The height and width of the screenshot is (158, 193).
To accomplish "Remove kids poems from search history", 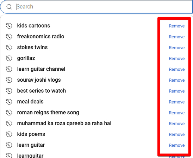I will [177, 134].
